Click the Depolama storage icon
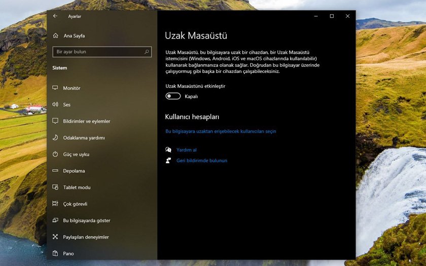Image resolution: width=426 pixels, height=266 pixels. click(x=55, y=171)
